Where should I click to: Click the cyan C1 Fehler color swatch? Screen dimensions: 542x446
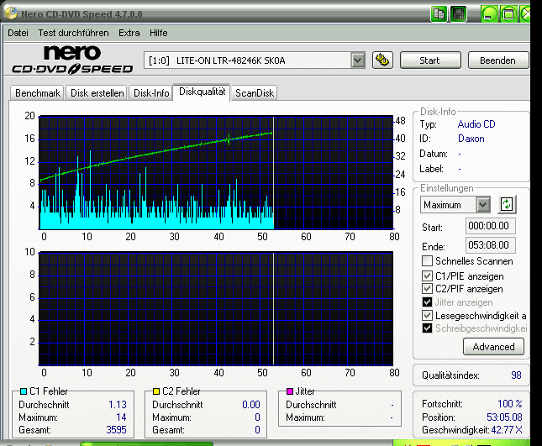coord(24,391)
